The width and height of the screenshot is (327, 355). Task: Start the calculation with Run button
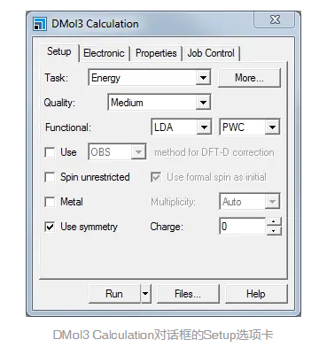tap(114, 294)
